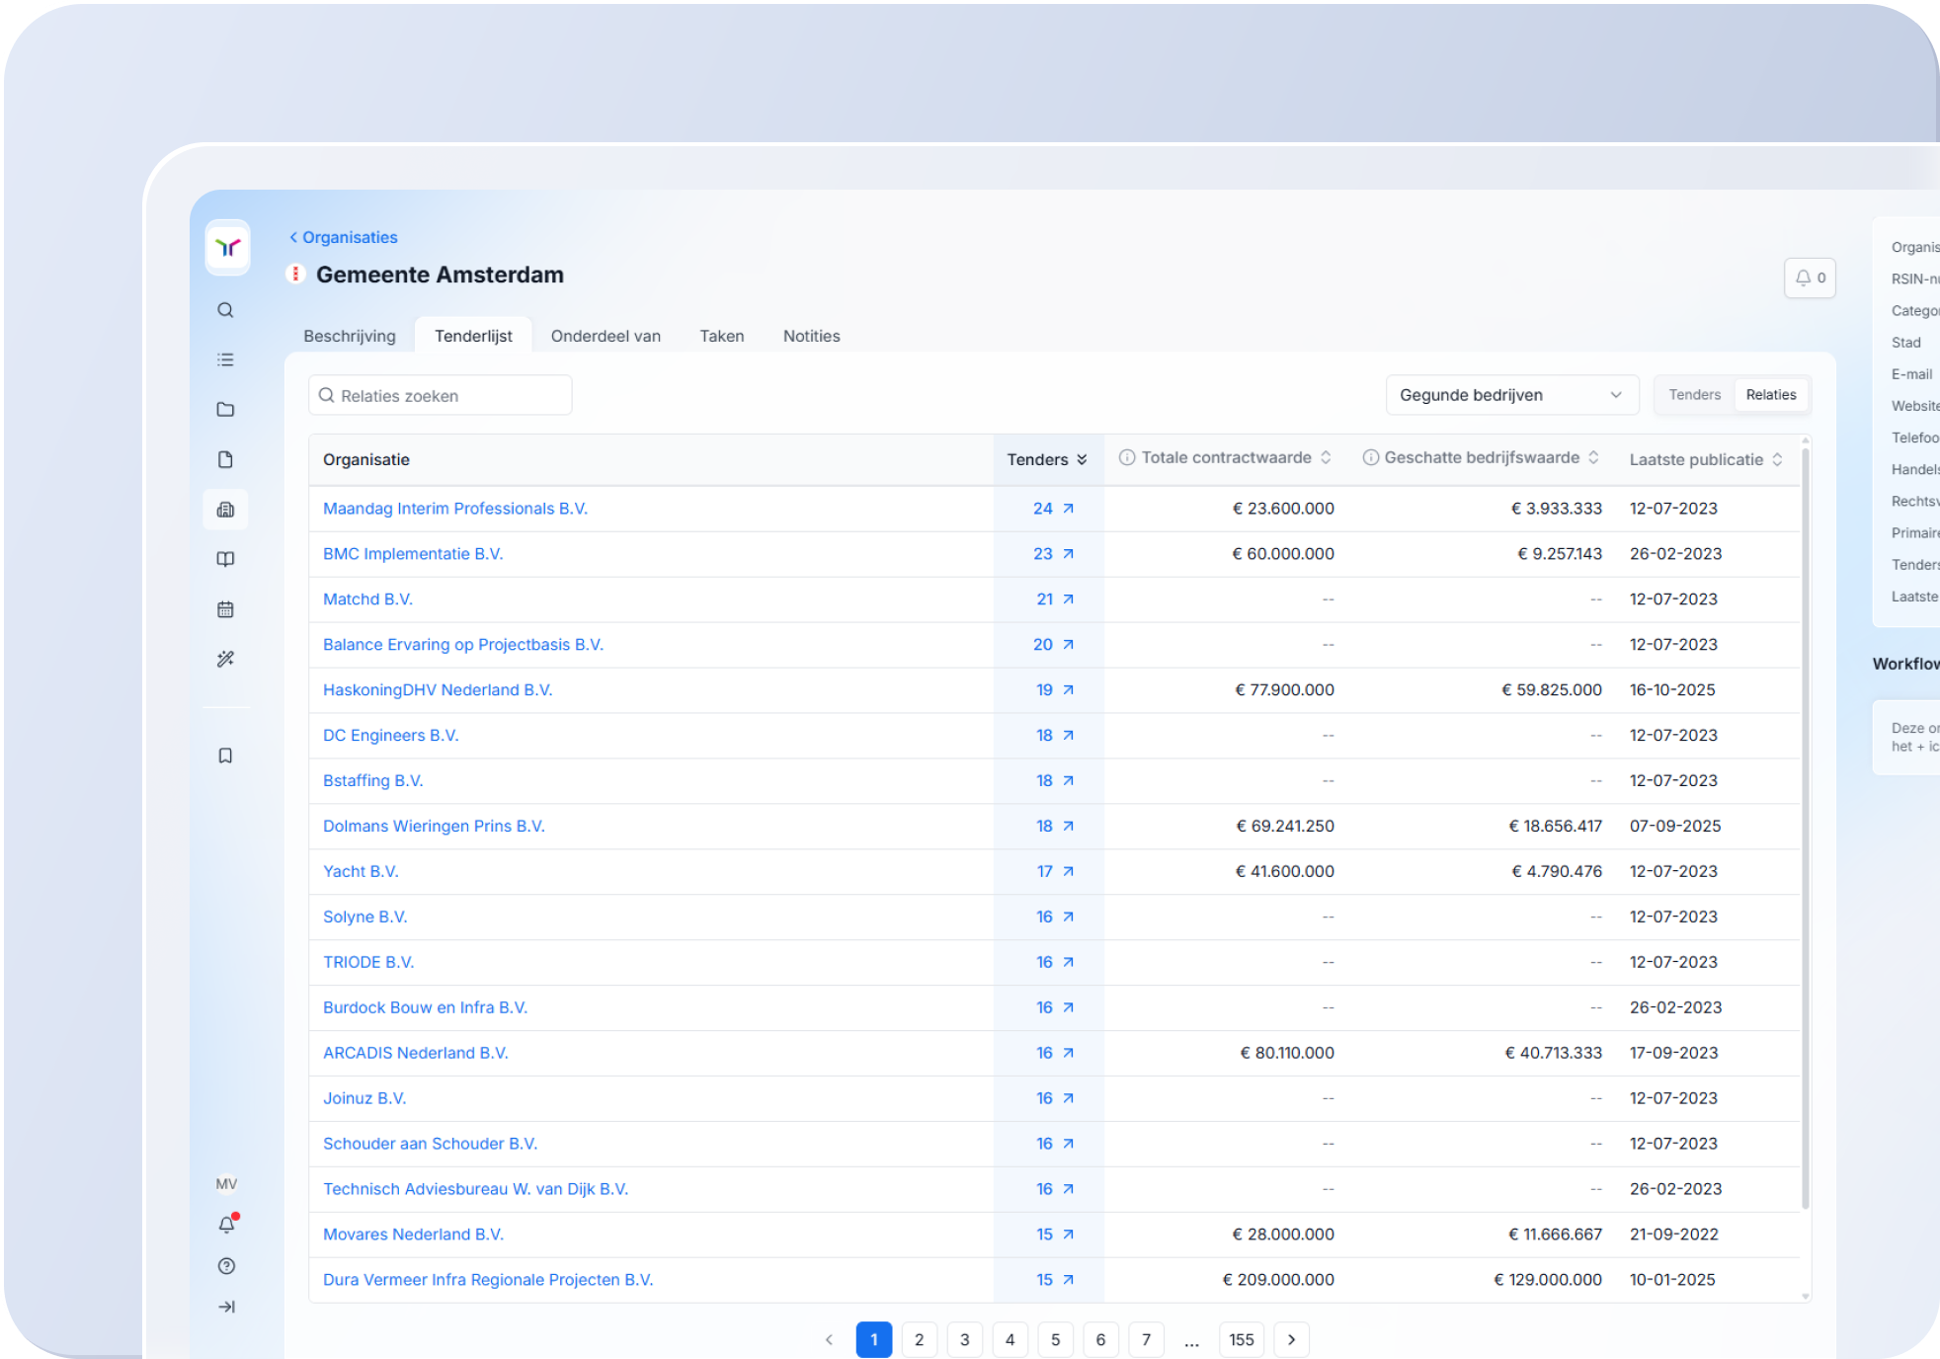1940x1359 pixels.
Task: Go back to Organisaties
Action: point(343,237)
